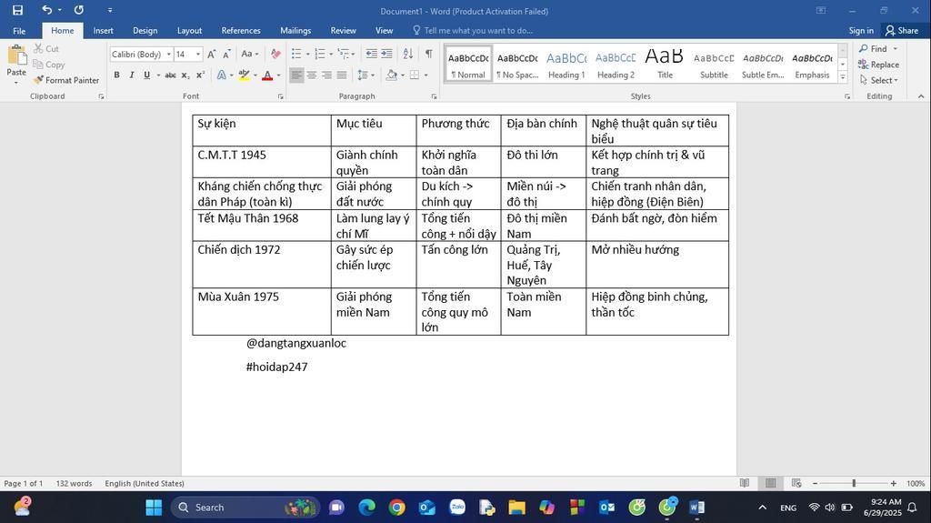Toggle italic formatting
Screen dimensions: 931x523
132,75
